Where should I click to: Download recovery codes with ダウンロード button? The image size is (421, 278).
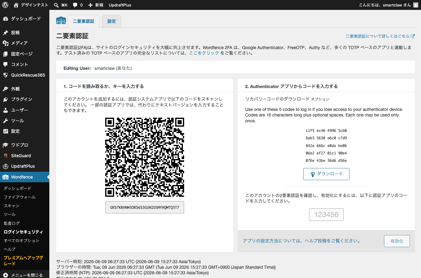click(x=326, y=174)
